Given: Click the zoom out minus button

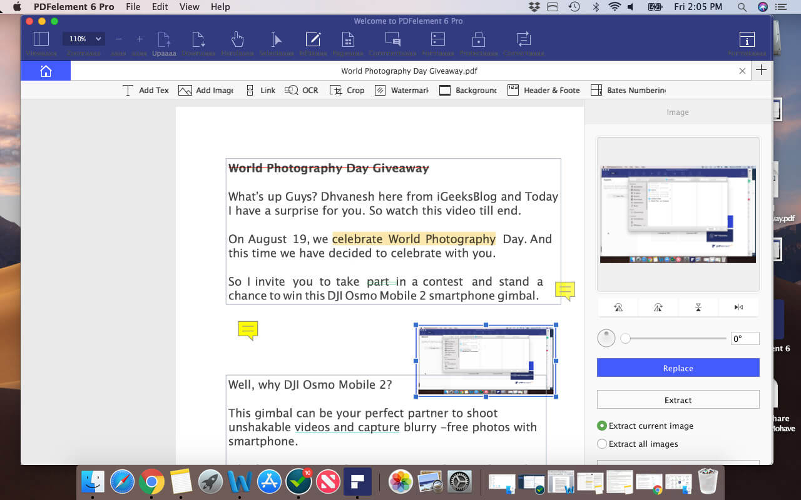Looking at the screenshot, I should [118, 39].
